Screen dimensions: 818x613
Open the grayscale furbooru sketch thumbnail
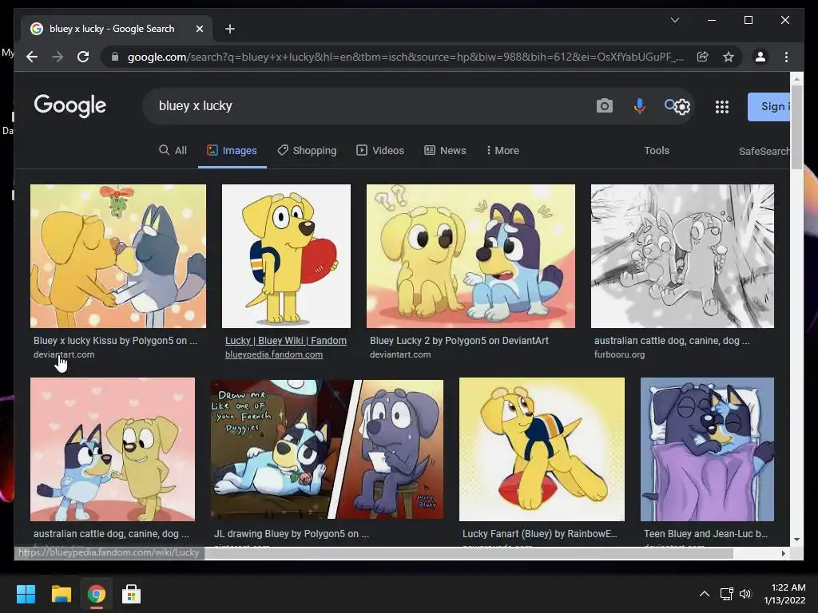[x=682, y=256]
